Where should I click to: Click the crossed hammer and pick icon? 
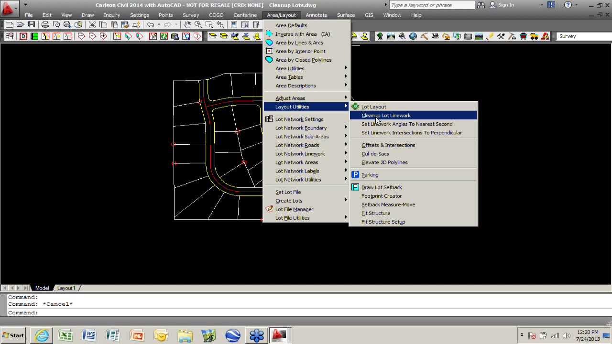point(501,36)
